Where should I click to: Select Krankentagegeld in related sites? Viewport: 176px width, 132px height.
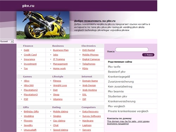(x=119, y=76)
